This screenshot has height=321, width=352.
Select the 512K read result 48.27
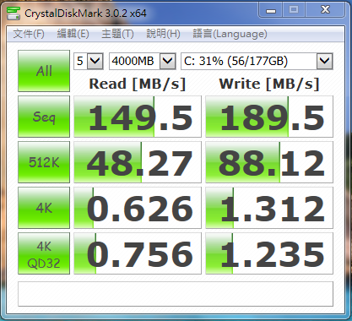pos(138,162)
